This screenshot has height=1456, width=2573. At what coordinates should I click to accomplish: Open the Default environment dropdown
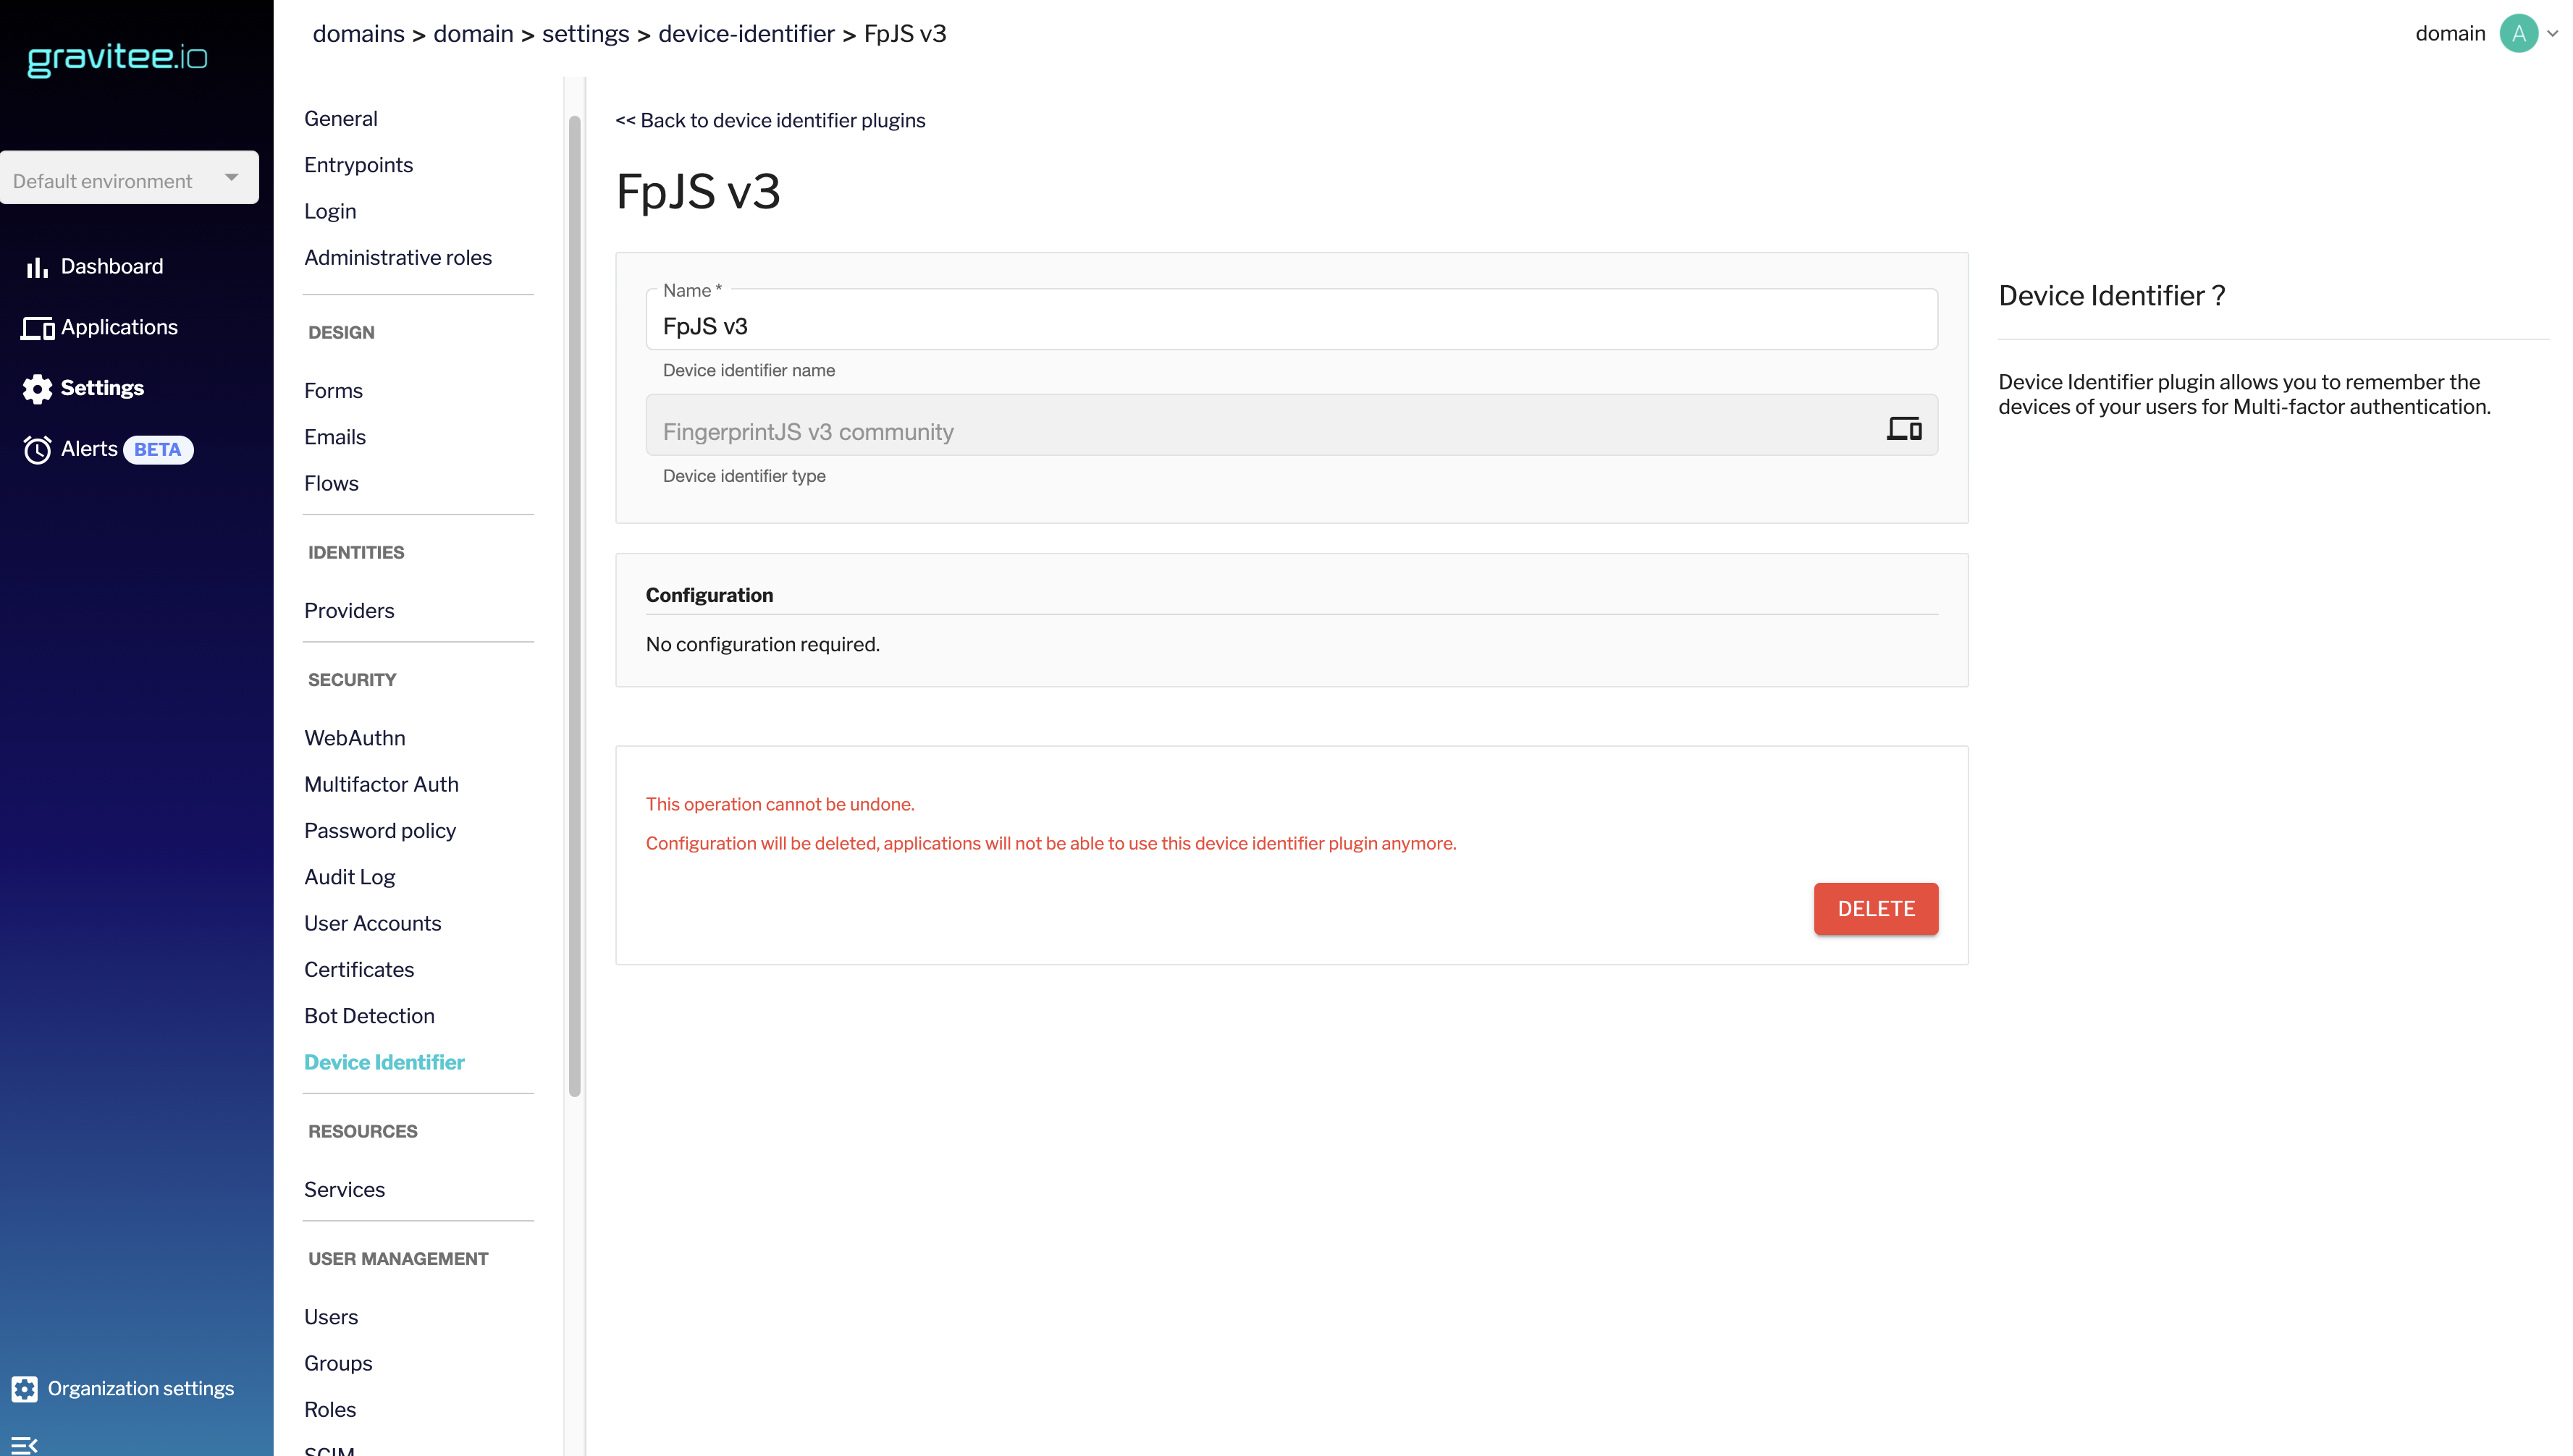pyautogui.click(x=129, y=179)
